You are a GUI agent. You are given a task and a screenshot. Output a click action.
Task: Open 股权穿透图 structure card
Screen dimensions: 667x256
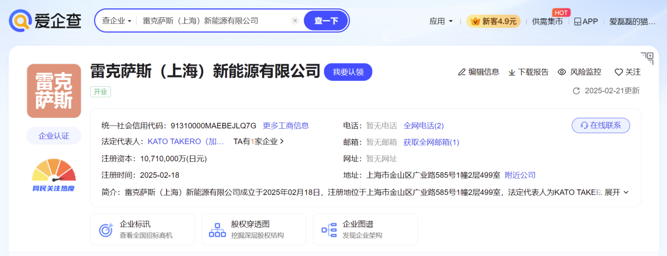(x=253, y=230)
